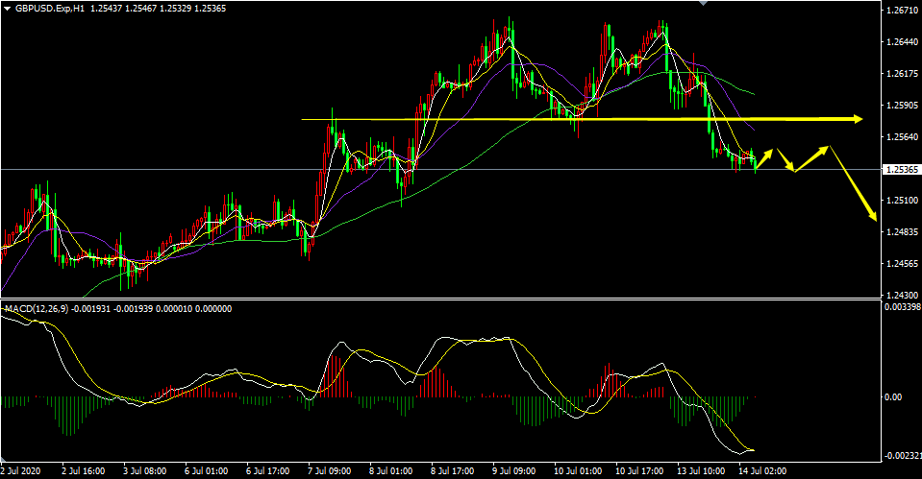Click the MACD(12,26,9) indicator label
The image size is (922, 479).
37,309
